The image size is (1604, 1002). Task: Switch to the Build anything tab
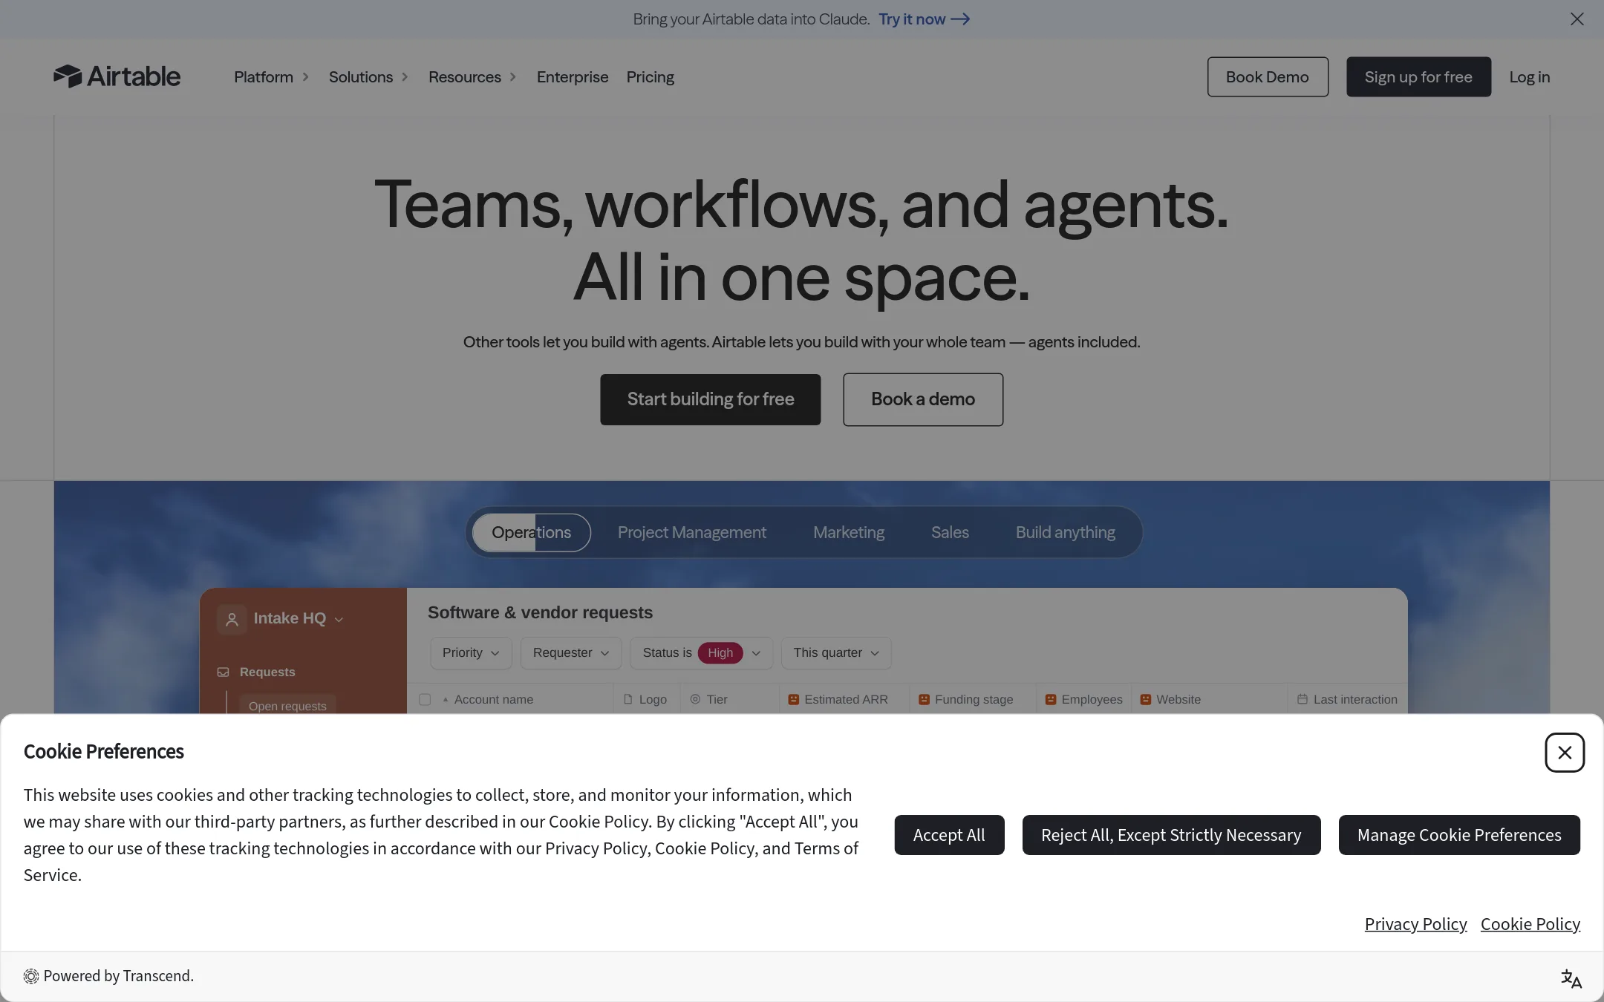(x=1066, y=533)
